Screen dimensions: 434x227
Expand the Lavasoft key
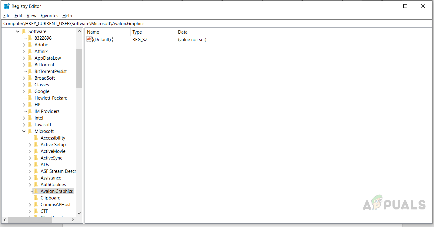[24, 125]
